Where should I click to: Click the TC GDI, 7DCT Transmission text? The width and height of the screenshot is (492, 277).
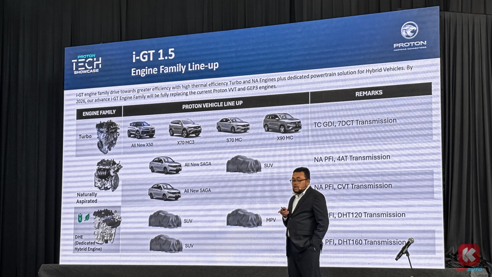click(355, 123)
